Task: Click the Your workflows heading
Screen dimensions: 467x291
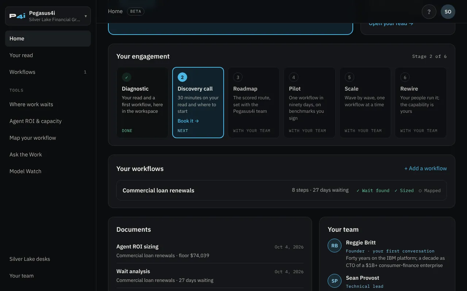Action: (140, 169)
